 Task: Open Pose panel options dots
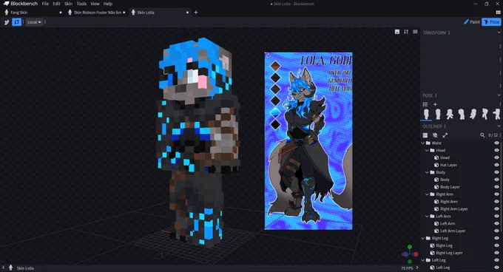pos(436,95)
